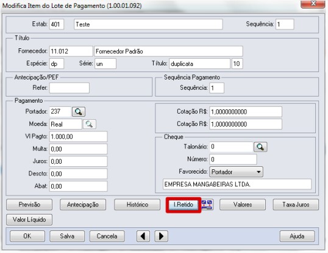
Task: Open the Portador lookup magnifier
Action: click(79, 112)
